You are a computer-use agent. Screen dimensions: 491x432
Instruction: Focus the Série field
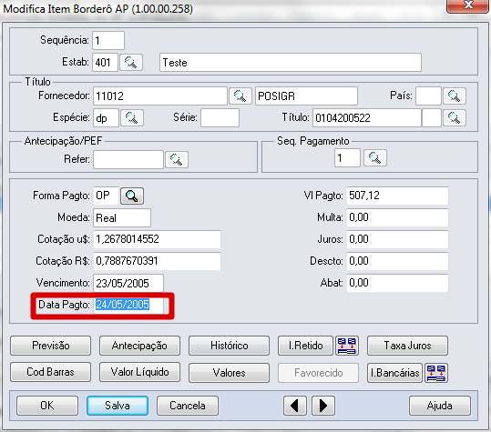pyautogui.click(x=220, y=118)
